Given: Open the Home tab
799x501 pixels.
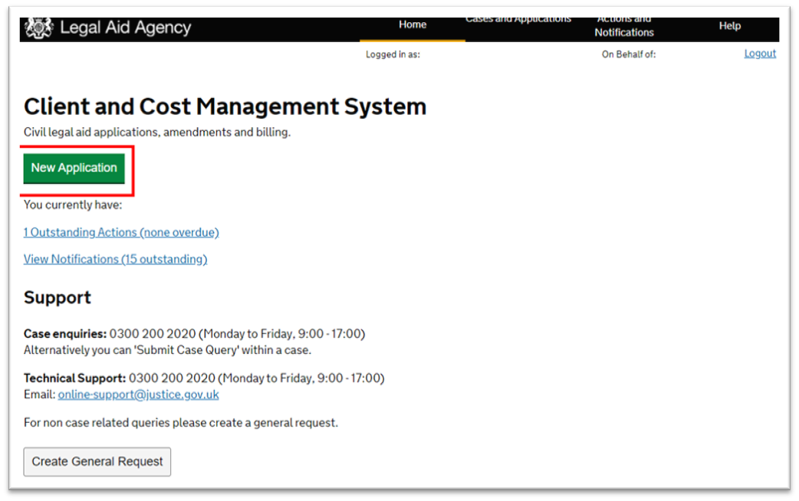Looking at the screenshot, I should (413, 25).
